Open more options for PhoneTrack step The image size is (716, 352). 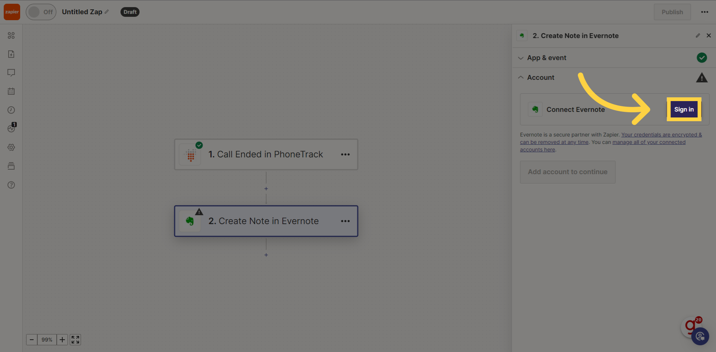coord(345,154)
